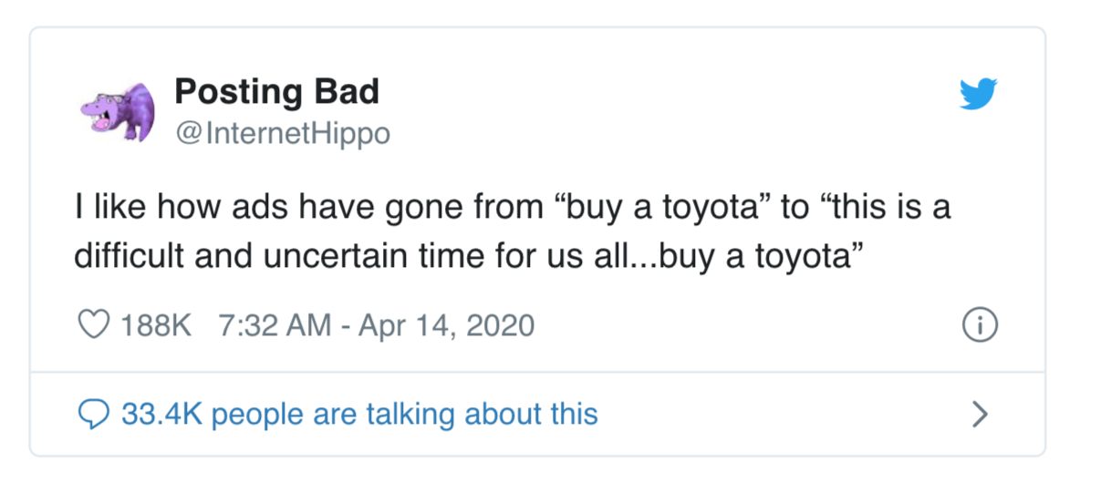
Task: Click the 188K likes count
Action: (x=156, y=325)
